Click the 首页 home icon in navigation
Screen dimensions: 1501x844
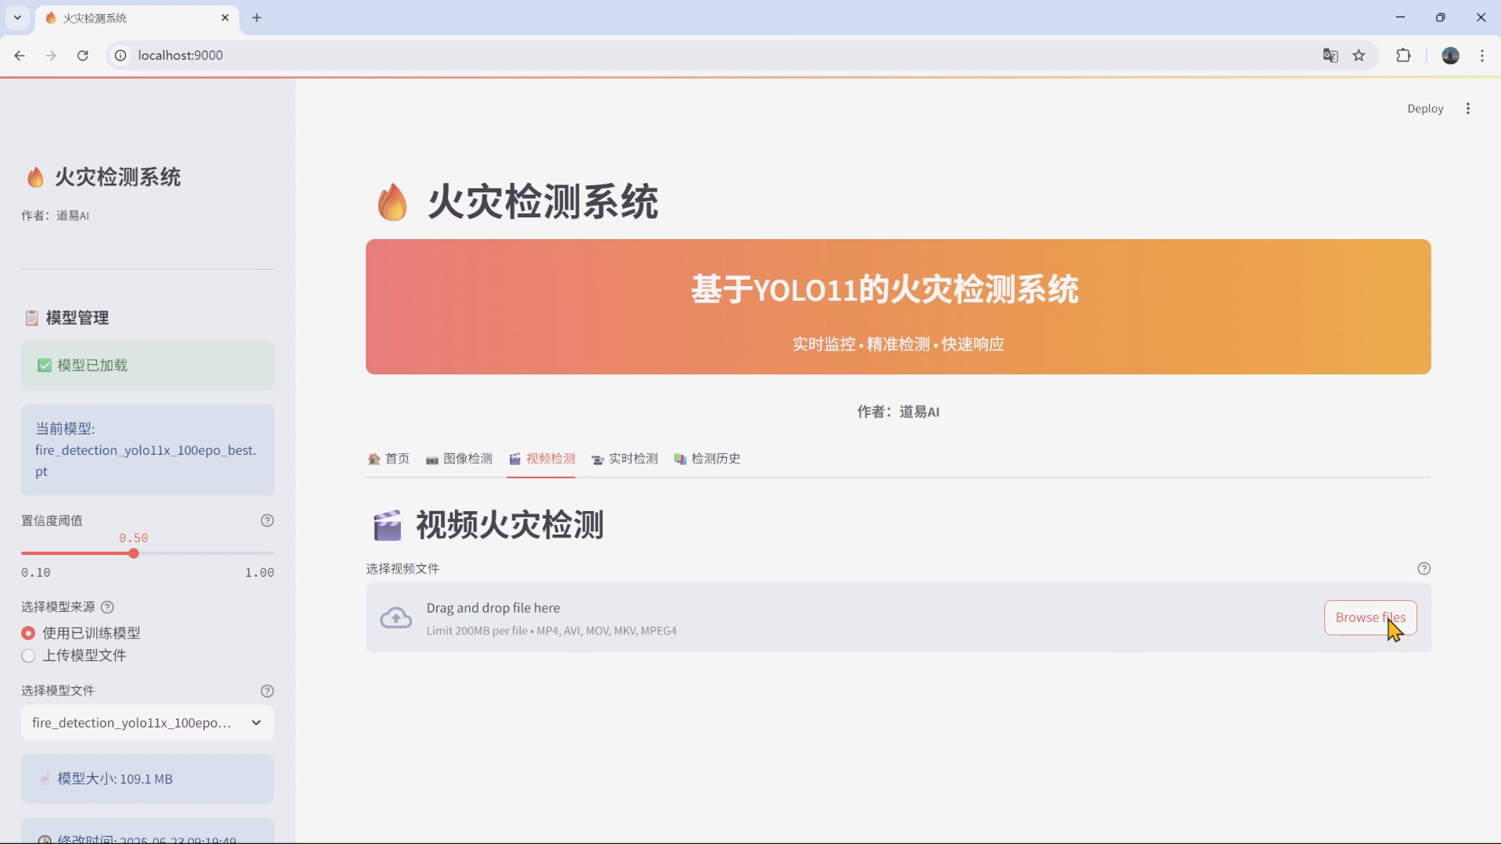tap(374, 460)
